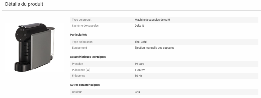Image resolution: width=261 pixels, height=98 pixels.
Task: Click the 'Autres caractéristiques' heading
Action: pyautogui.click(x=85, y=85)
